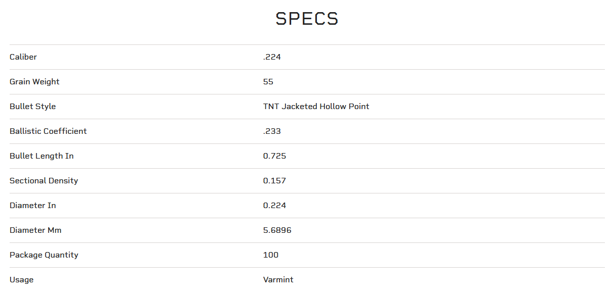Click the SPECS heading
Image resolution: width=612 pixels, height=298 pixels.
[x=307, y=19]
